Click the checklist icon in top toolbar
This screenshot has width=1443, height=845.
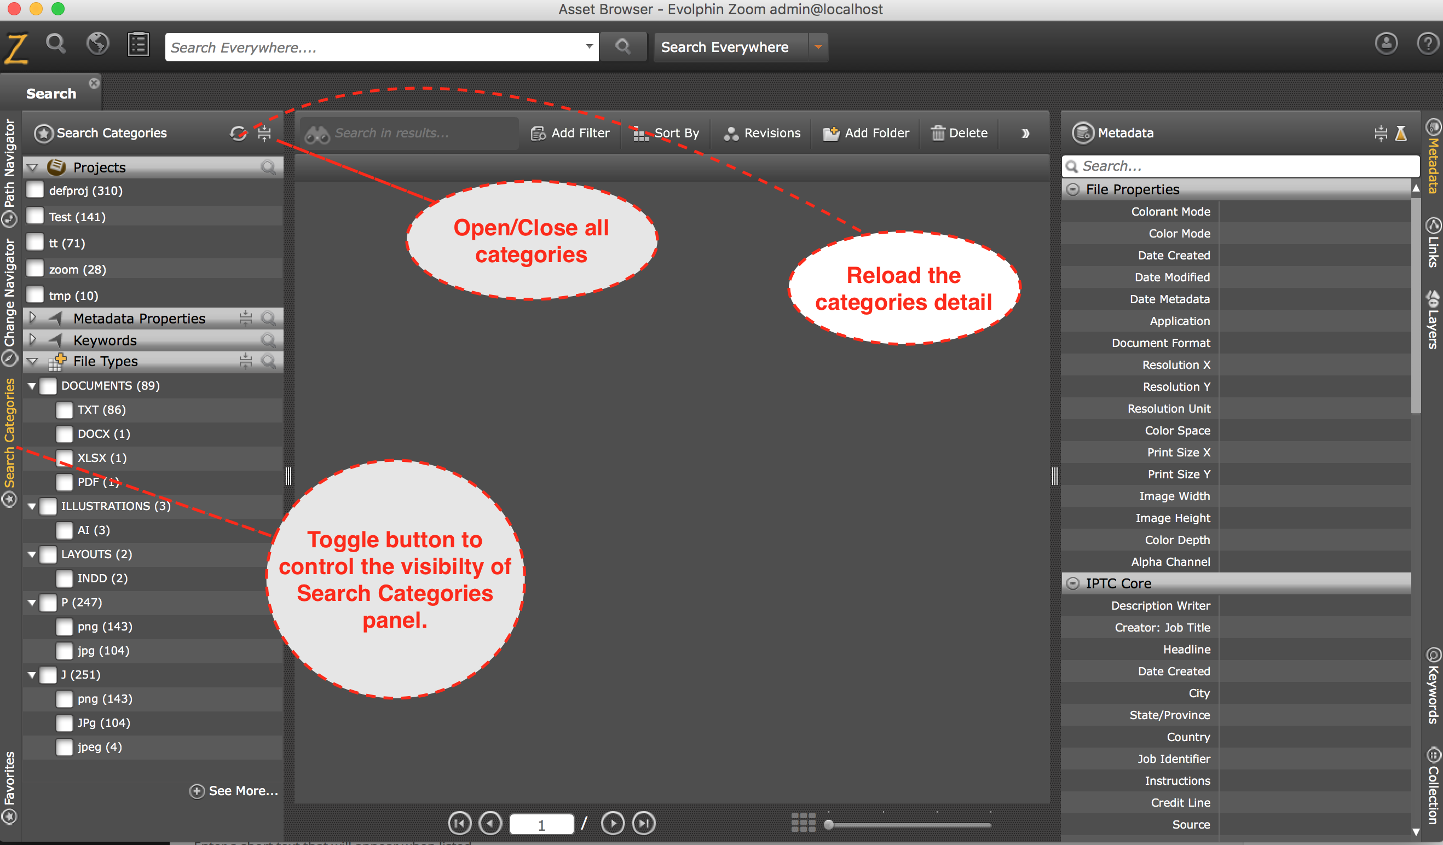click(x=138, y=44)
